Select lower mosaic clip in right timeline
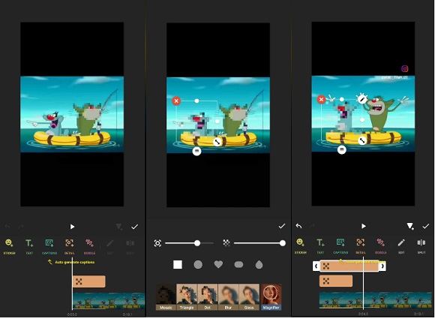This screenshot has height=319, width=435. (x=336, y=281)
